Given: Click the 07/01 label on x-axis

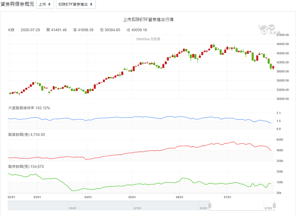Looking at the screenshot, I should [x=227, y=197].
